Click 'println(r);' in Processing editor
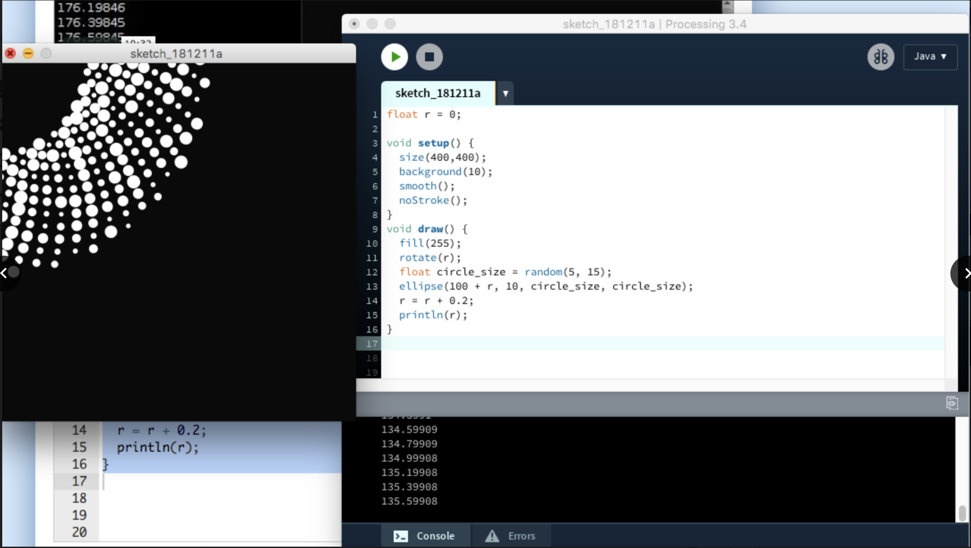This screenshot has width=971, height=548. click(433, 315)
